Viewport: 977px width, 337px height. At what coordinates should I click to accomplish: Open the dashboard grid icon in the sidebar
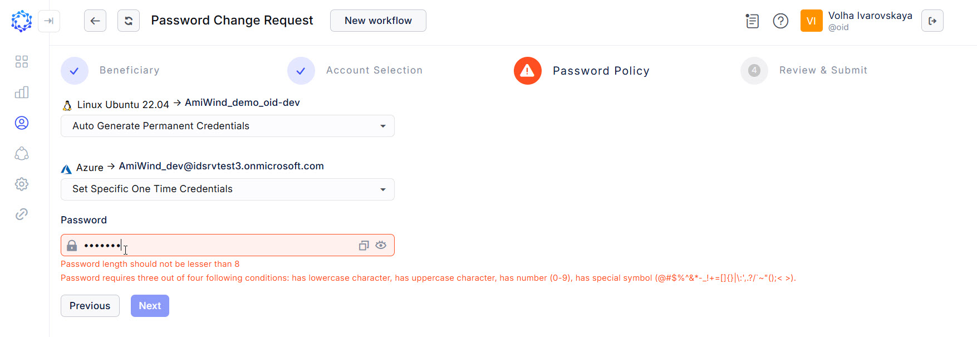point(21,62)
